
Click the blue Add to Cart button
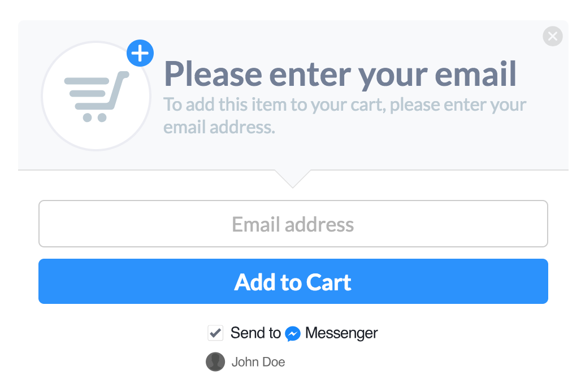tap(293, 281)
